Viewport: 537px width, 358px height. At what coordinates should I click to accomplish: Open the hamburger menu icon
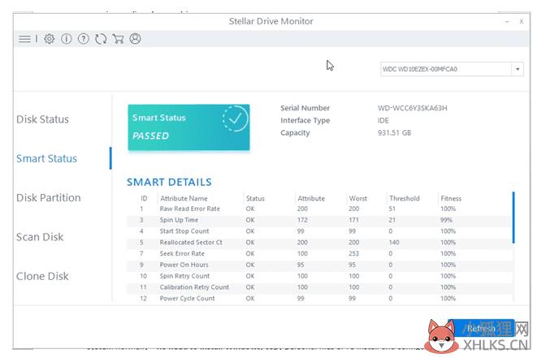(24, 39)
